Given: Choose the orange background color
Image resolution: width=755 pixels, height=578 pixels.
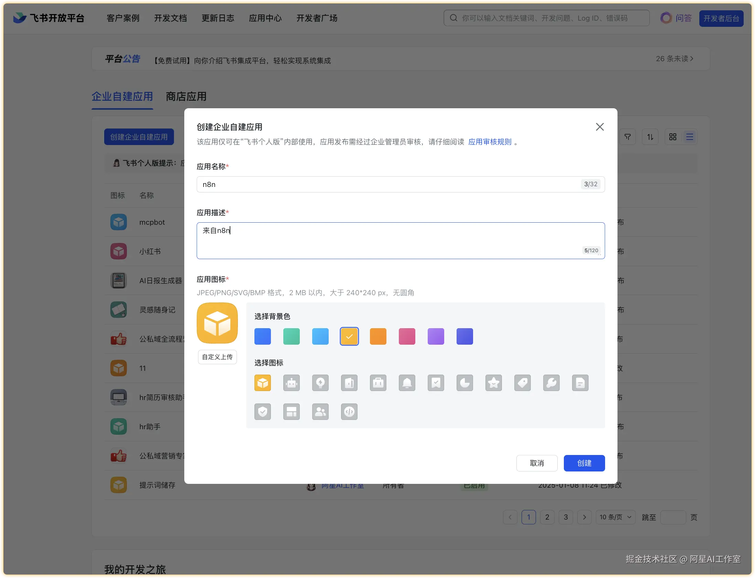Looking at the screenshot, I should click(x=378, y=336).
